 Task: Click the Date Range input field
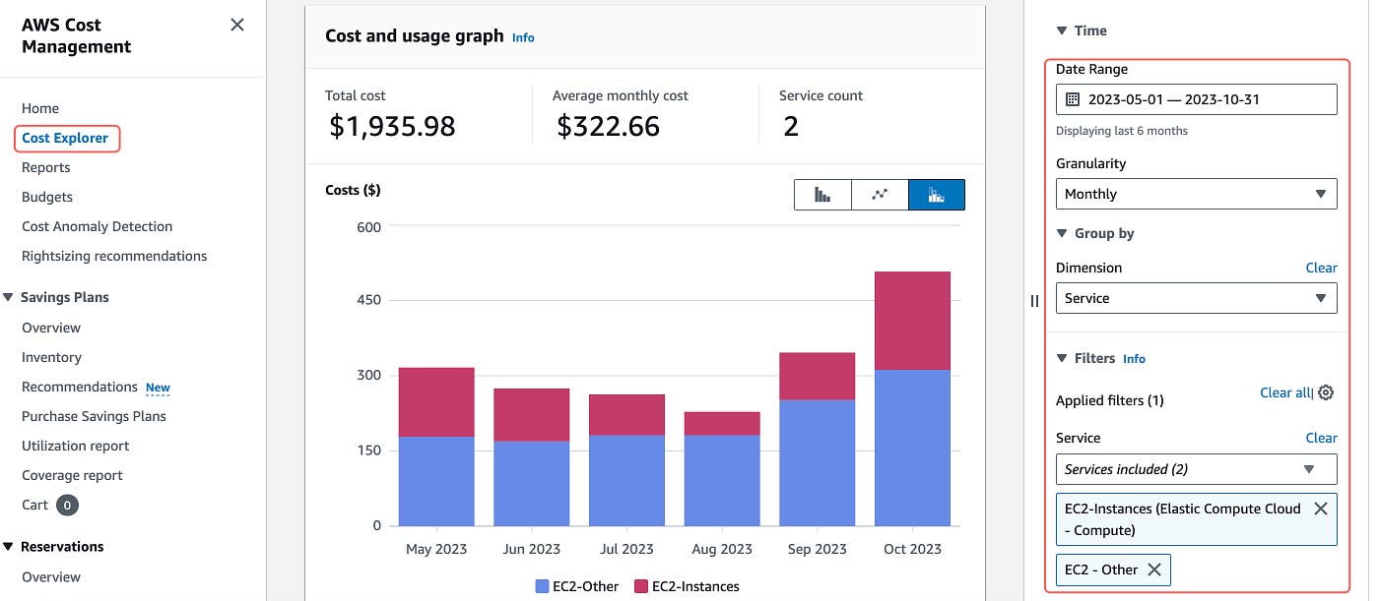coord(1196,99)
